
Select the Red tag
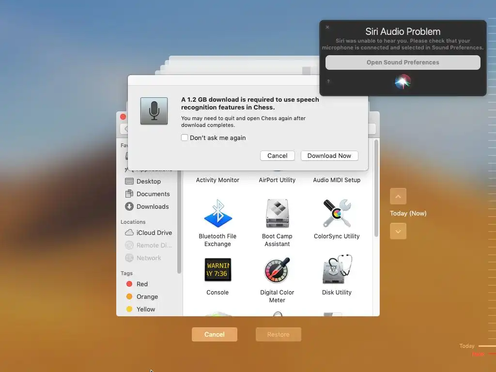click(x=137, y=284)
